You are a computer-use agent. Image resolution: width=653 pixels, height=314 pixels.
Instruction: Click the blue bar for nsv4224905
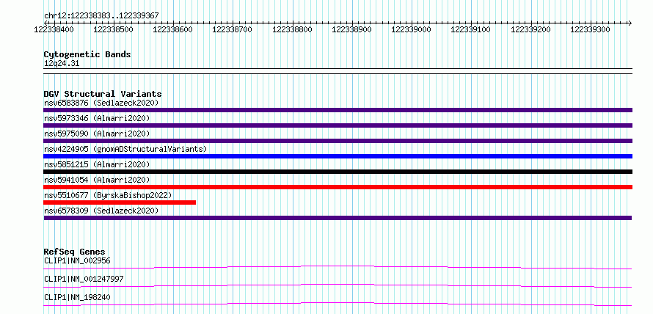click(338, 156)
